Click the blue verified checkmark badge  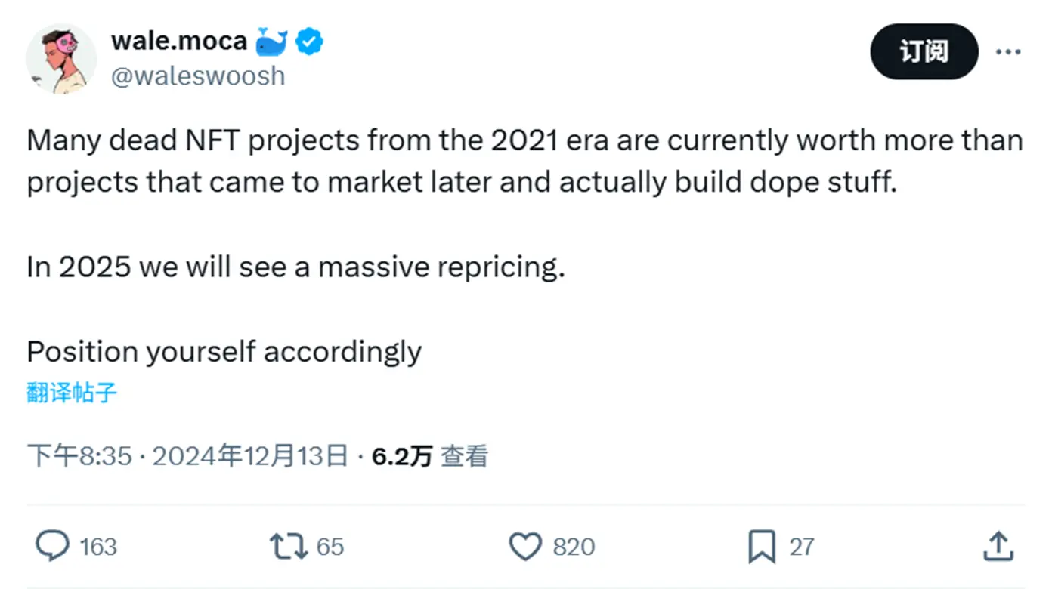tap(309, 42)
